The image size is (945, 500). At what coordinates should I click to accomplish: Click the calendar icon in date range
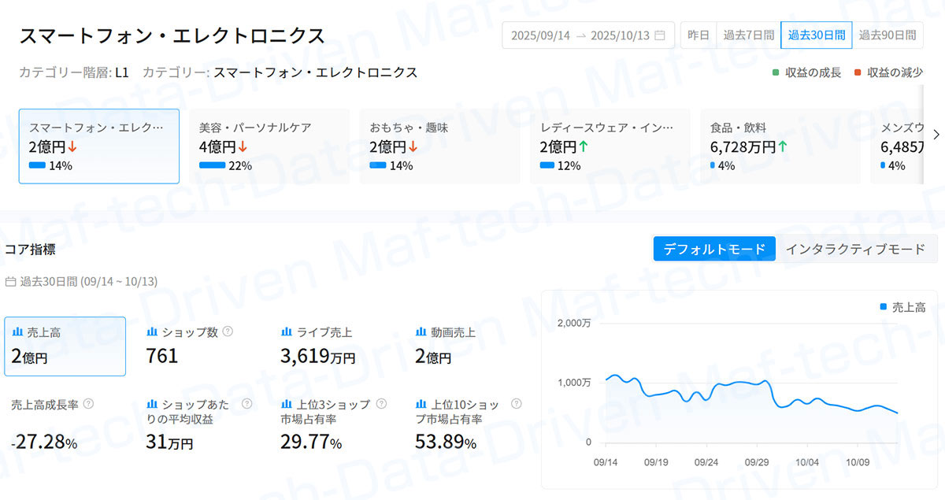(x=660, y=35)
